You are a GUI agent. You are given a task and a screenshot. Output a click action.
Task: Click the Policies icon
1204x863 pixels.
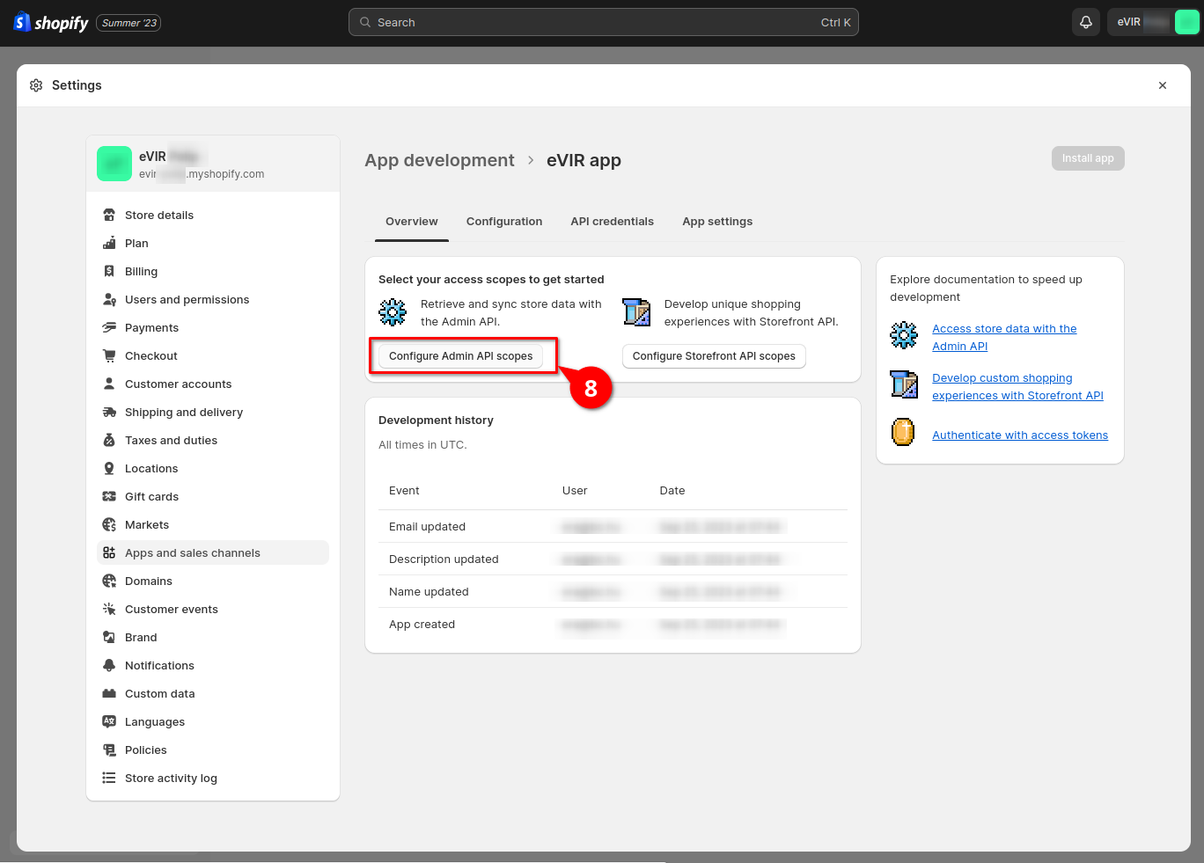(x=109, y=750)
